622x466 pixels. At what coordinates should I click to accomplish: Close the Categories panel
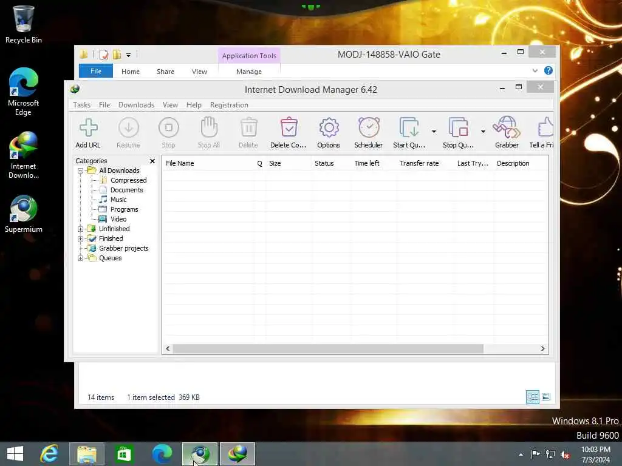pos(152,161)
